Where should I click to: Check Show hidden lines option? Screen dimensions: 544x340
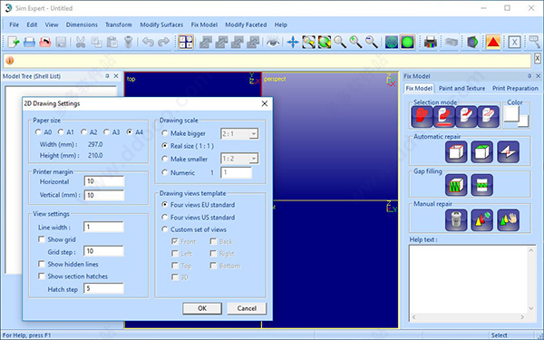(x=42, y=264)
